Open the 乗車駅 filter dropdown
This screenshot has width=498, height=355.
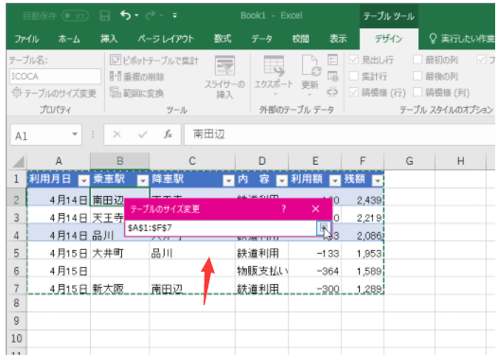click(143, 181)
